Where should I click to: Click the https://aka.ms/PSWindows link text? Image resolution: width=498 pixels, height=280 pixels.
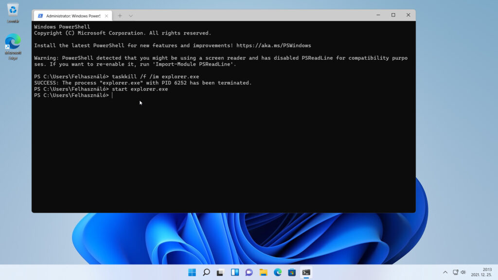(273, 45)
